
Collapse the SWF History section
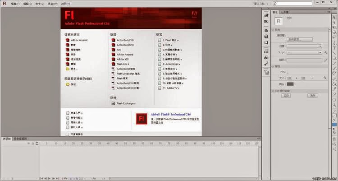(273, 91)
